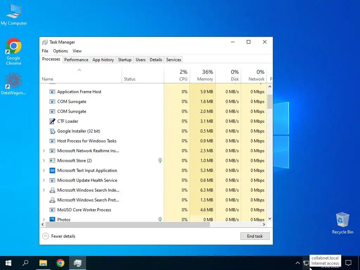Expand the Microsoft Network Realtime Inspection row
Viewport: 360px width, 270px height.
point(44,151)
